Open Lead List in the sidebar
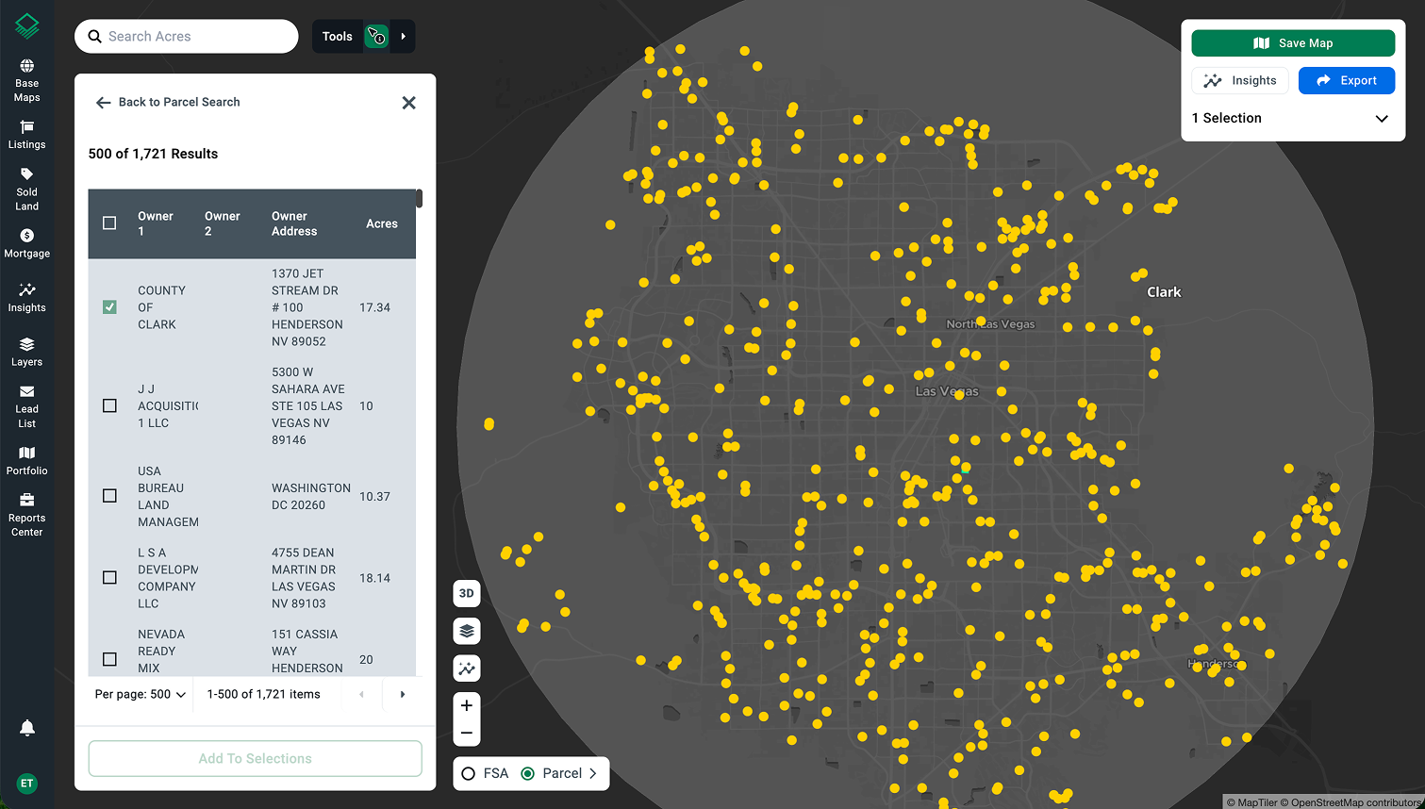 26,406
